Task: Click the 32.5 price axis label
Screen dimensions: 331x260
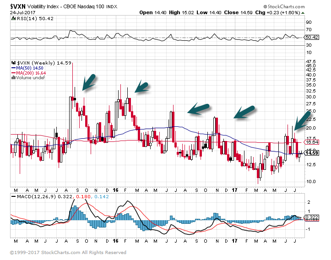Action: coord(311,91)
